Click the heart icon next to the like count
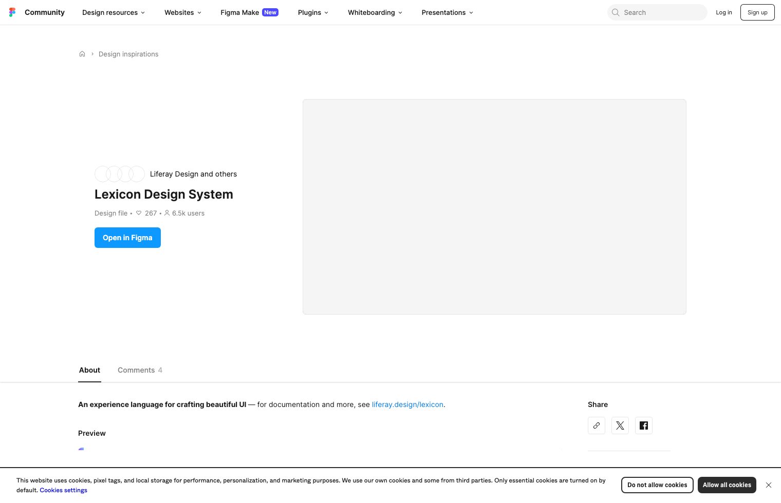 coord(139,213)
